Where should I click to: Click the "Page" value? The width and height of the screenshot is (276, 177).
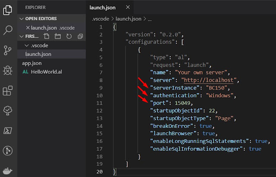pyautogui.click(x=224, y=118)
